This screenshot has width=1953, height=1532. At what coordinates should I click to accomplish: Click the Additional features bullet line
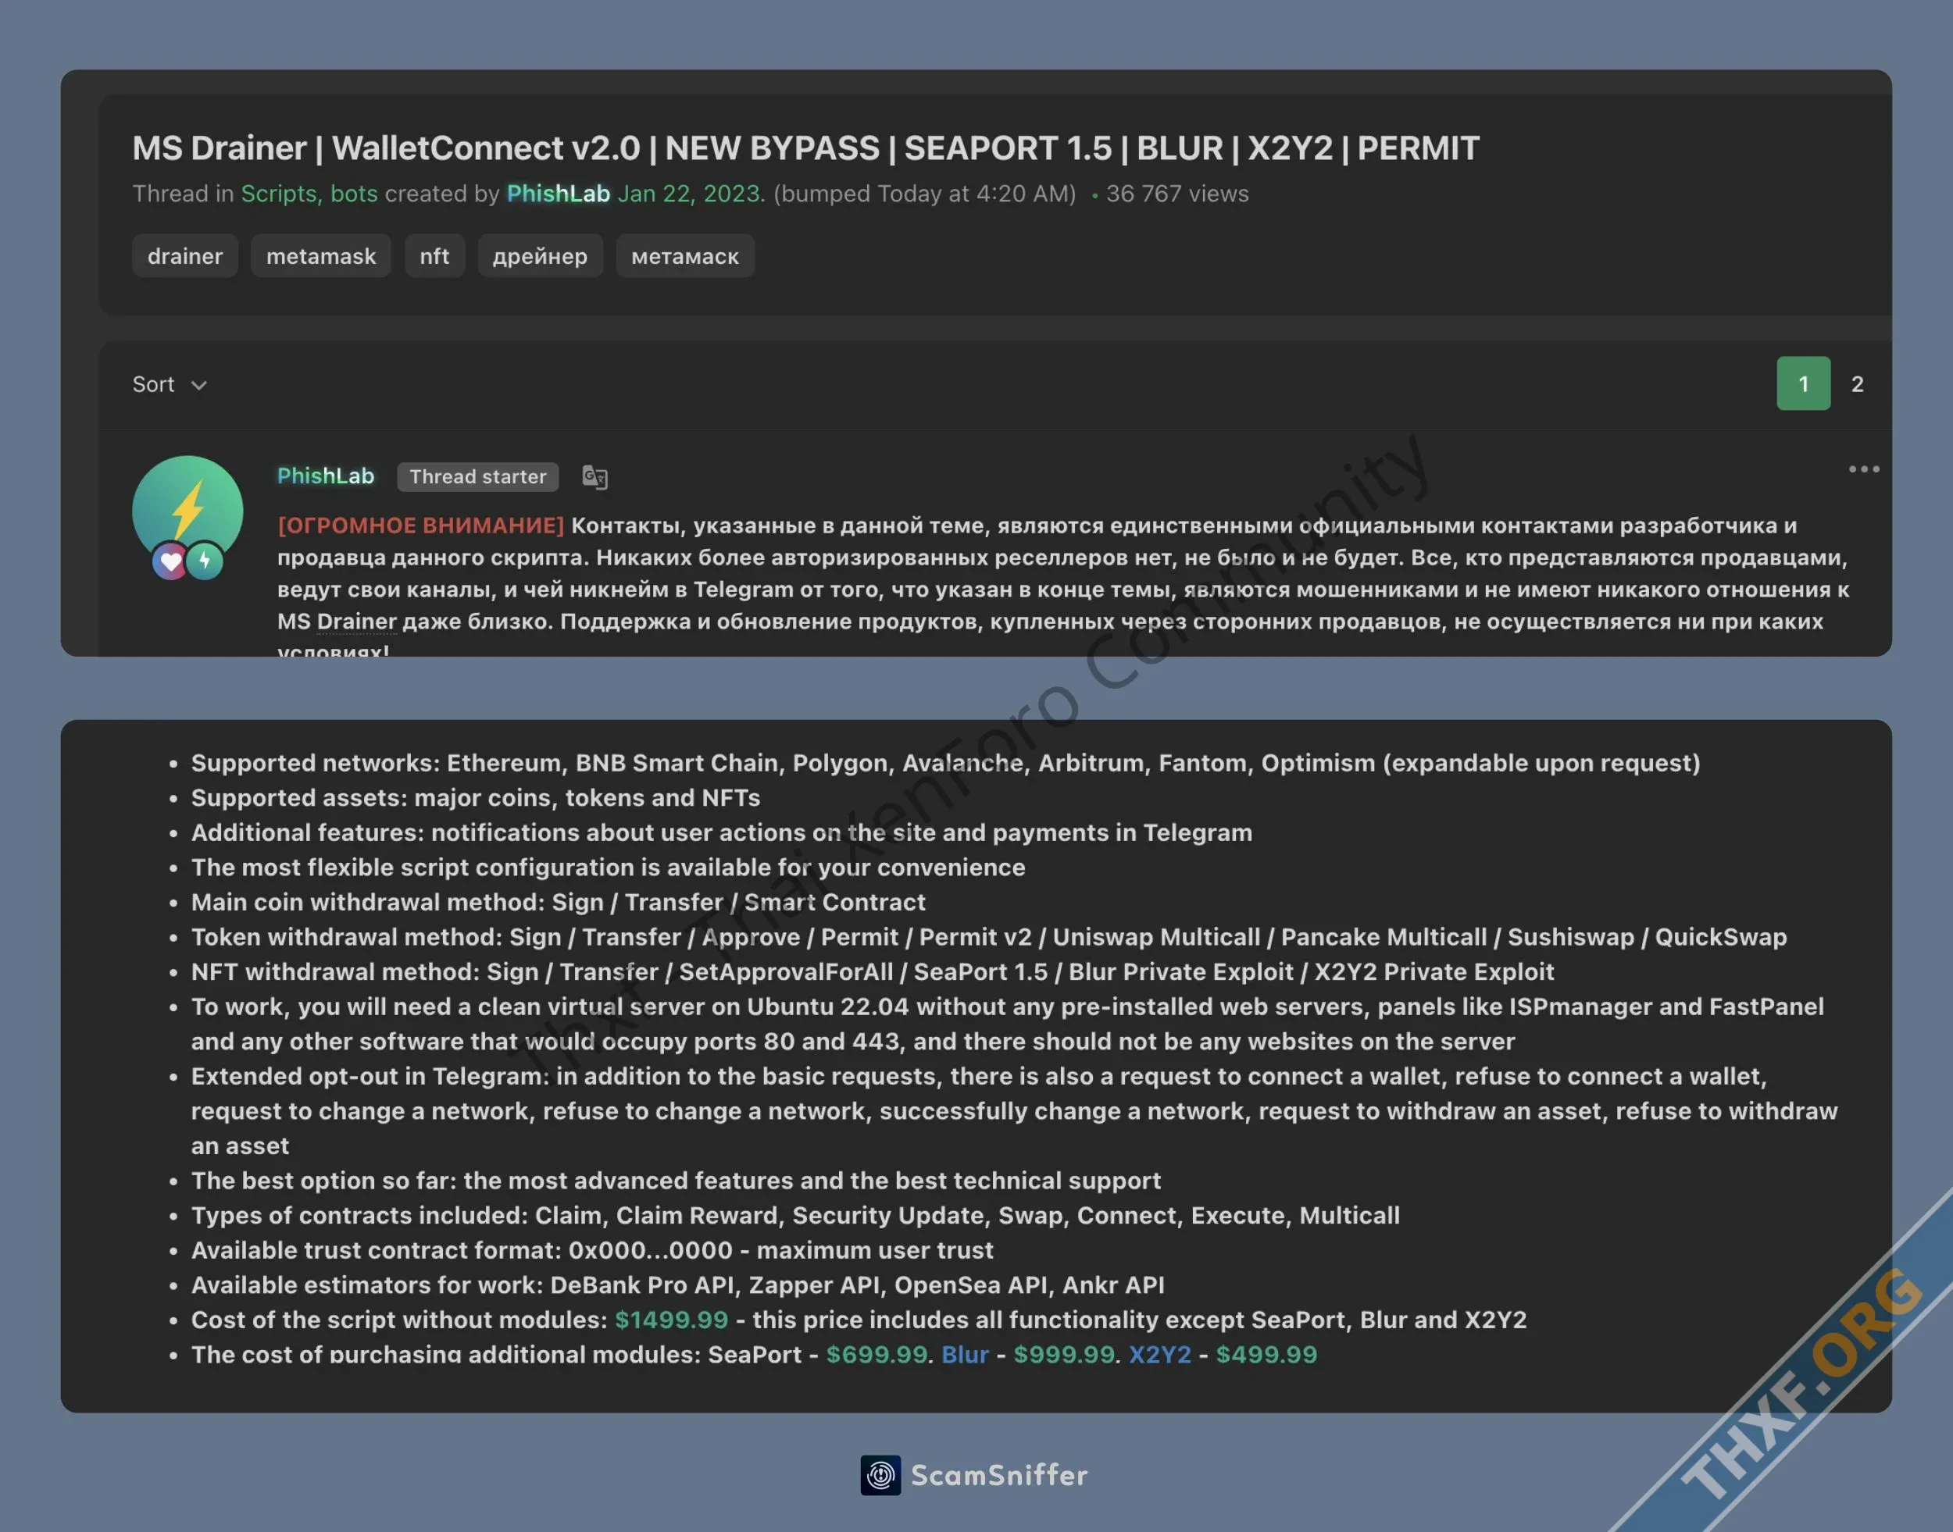(722, 832)
